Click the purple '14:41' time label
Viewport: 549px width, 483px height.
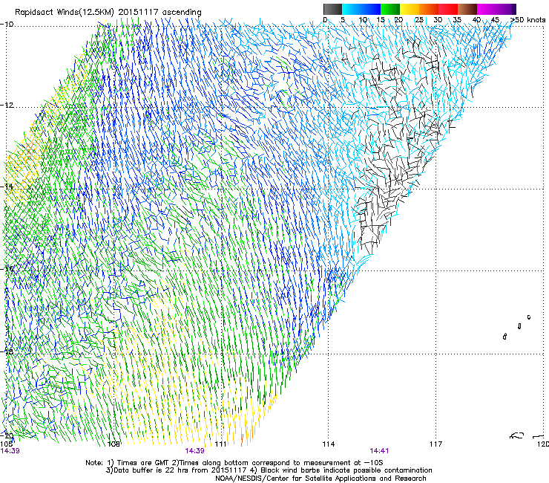click(379, 451)
